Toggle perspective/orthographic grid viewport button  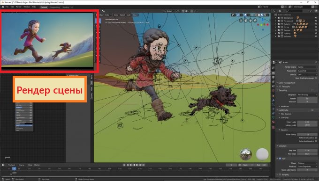click(241, 21)
